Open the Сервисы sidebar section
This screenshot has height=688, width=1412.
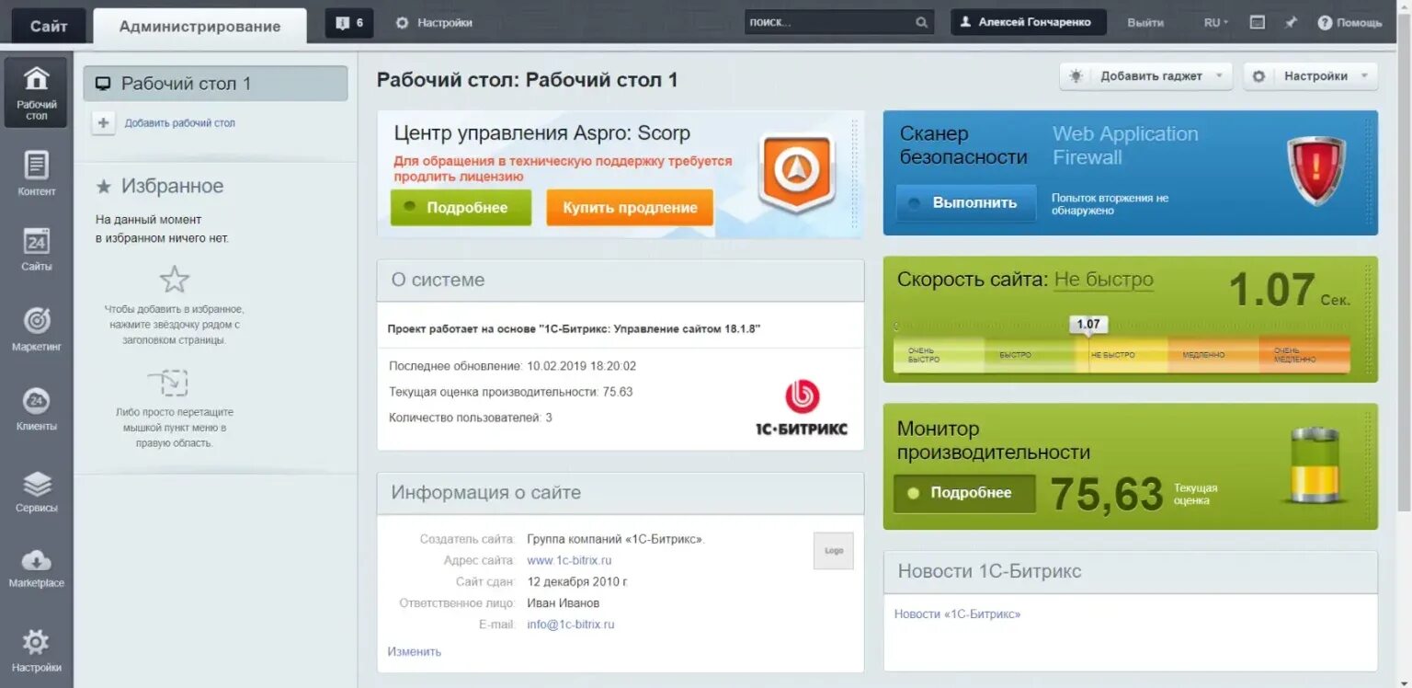click(x=36, y=491)
